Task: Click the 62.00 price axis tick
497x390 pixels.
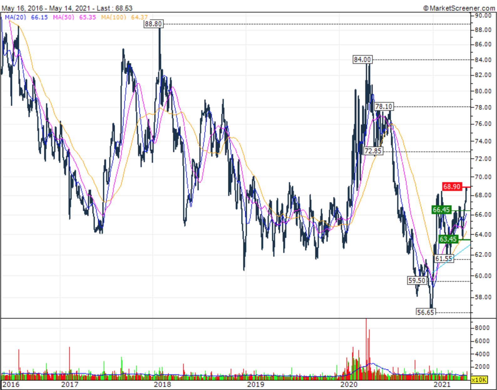Action: (483, 254)
